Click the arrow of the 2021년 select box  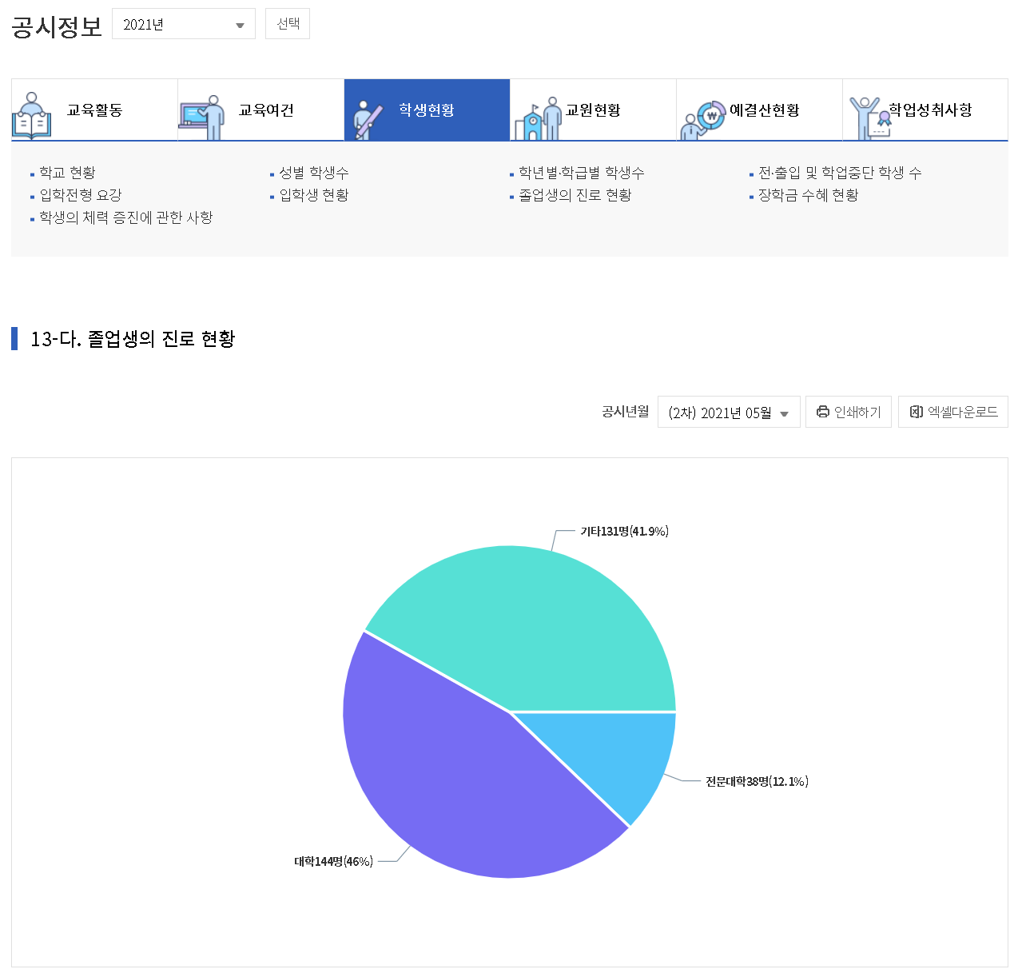[x=240, y=26]
